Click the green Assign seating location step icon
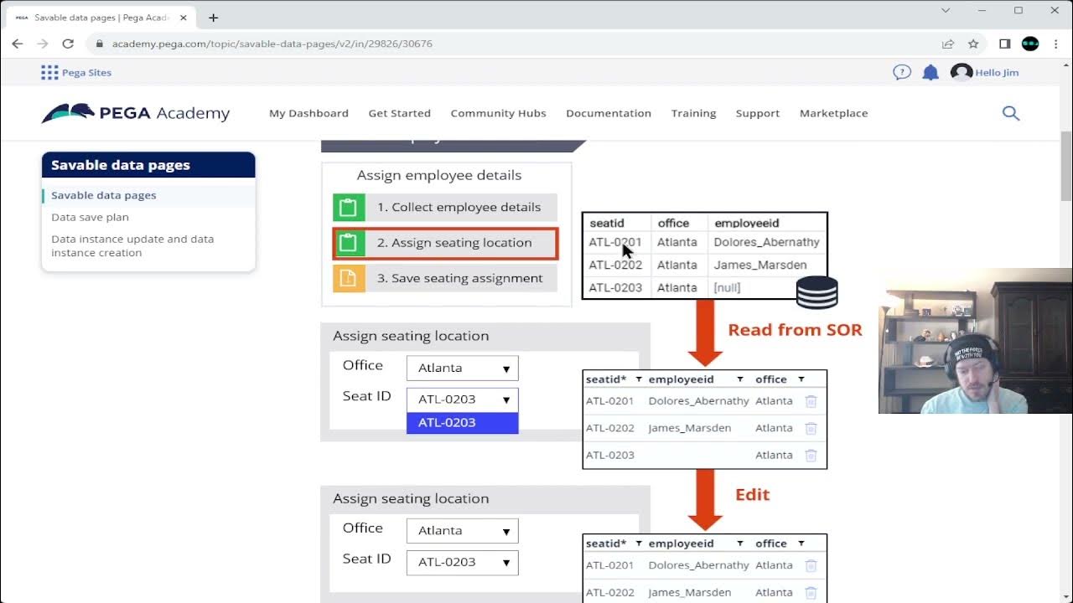The width and height of the screenshot is (1073, 603). (349, 243)
